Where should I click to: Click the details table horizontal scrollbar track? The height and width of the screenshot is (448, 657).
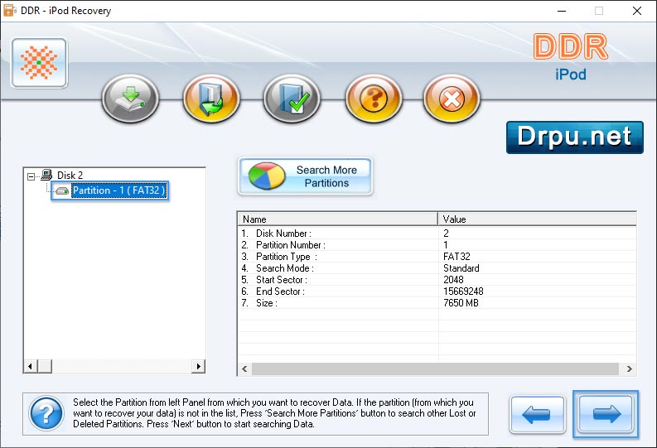pyautogui.click(x=435, y=369)
